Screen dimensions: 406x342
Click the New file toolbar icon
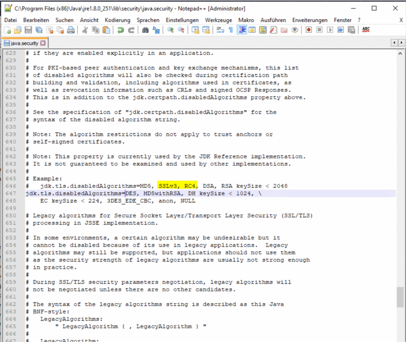click(x=7, y=30)
